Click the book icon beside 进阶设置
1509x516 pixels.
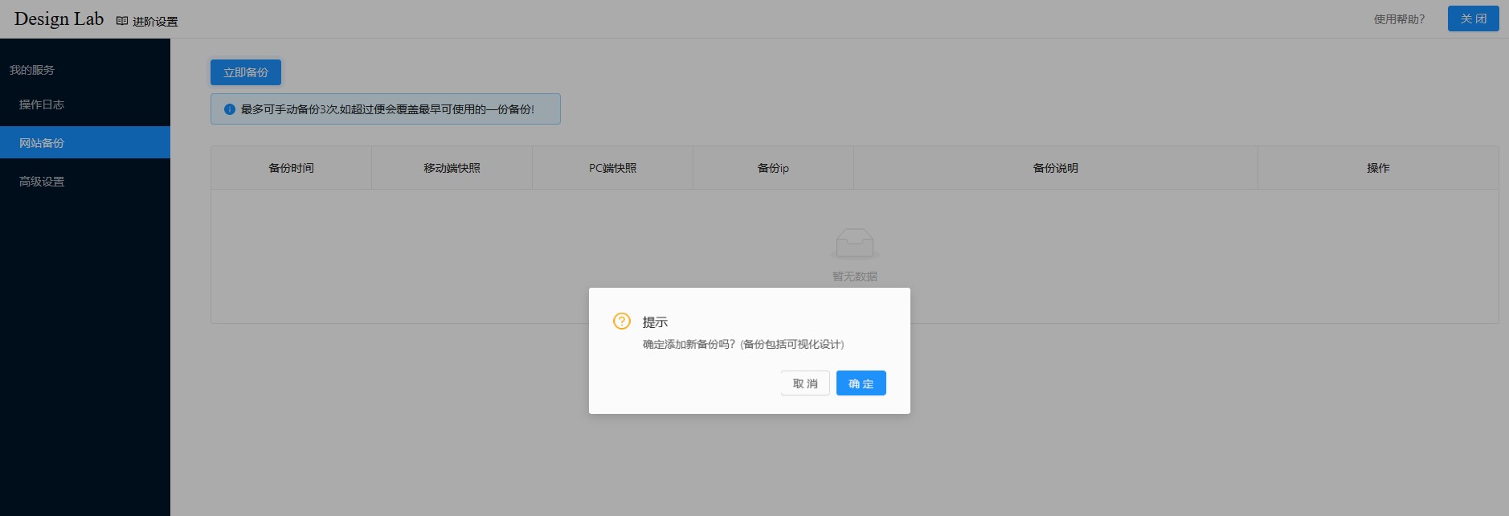122,21
